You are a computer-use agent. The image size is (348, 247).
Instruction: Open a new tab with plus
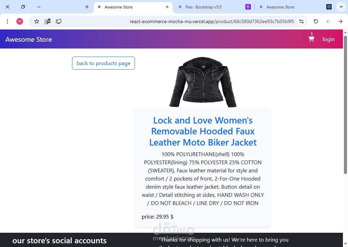click(87, 7)
